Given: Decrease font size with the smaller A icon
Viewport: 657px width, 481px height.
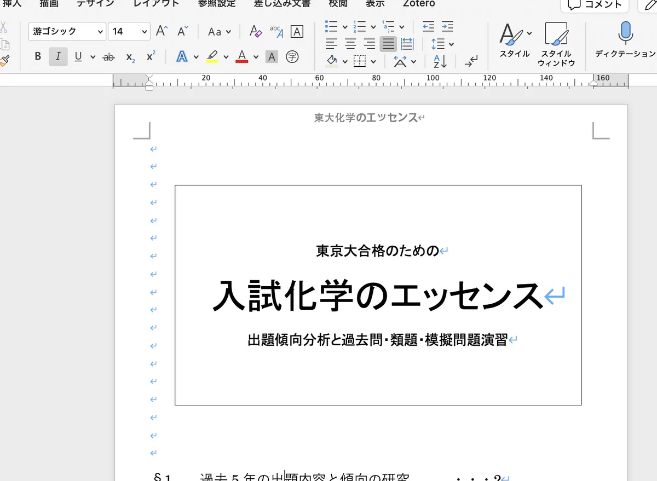Looking at the screenshot, I should pos(182,31).
